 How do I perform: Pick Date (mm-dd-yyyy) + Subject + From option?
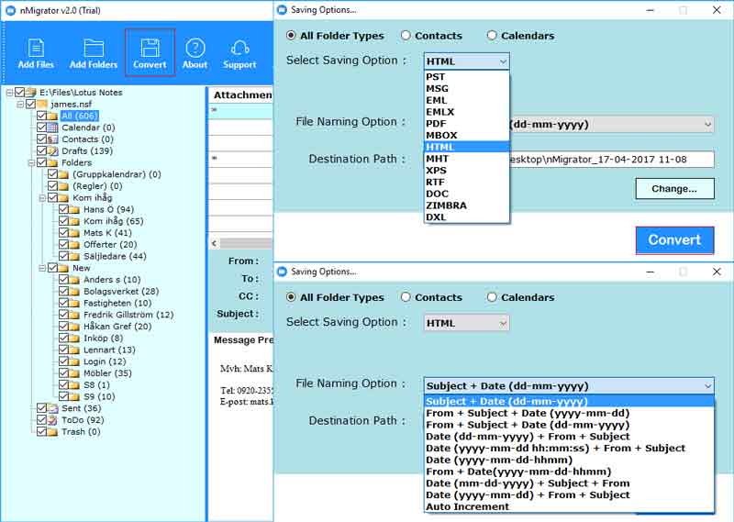pyautogui.click(x=569, y=483)
